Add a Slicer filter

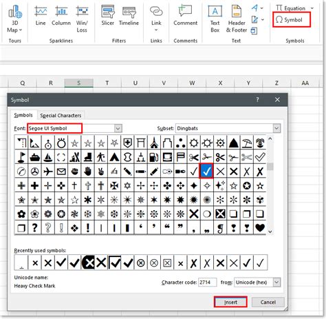pyautogui.click(x=108, y=16)
